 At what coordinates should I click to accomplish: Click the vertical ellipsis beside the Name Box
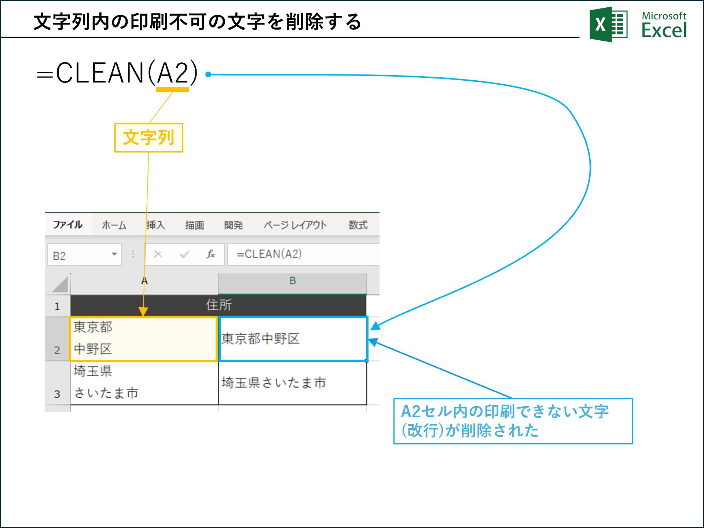click(133, 254)
